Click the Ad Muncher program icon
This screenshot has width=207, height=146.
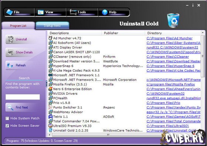pyautogui.click(x=50, y=38)
